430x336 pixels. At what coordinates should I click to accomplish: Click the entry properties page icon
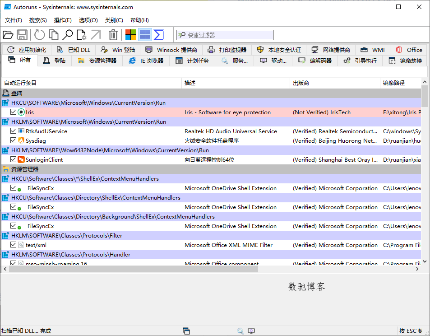pos(81,35)
